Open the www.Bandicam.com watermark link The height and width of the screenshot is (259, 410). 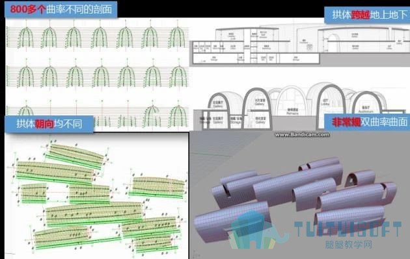(x=302, y=134)
